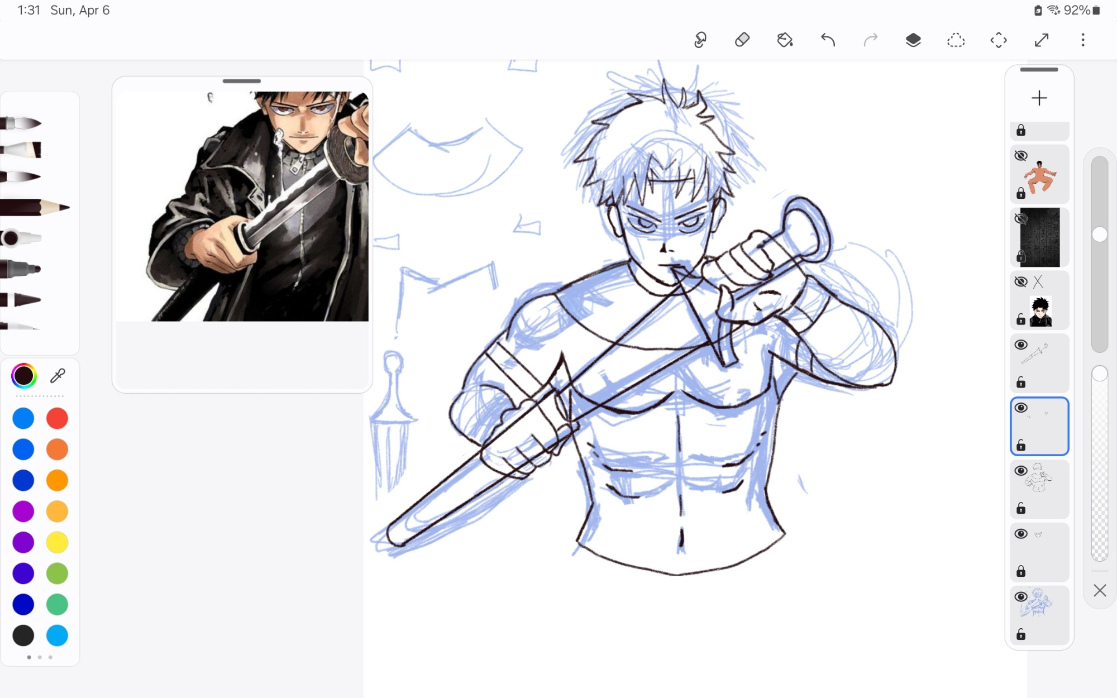Hide the black line art body layer
1117x698 pixels.
coord(1021,471)
